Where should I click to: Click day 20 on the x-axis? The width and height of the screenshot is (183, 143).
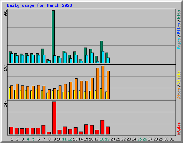pyautogui.click(x=113, y=139)
